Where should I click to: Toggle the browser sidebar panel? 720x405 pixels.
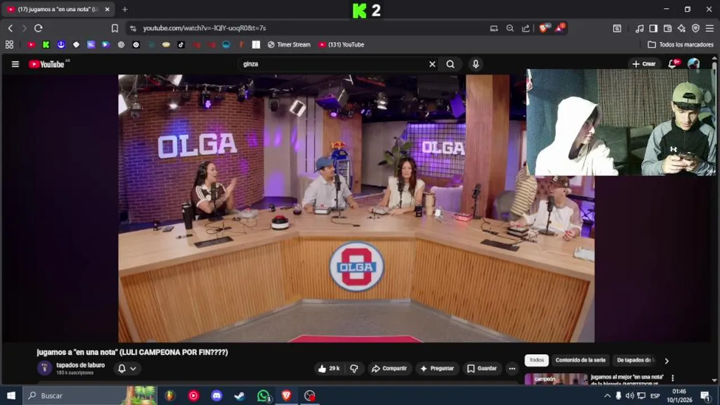coord(653,28)
